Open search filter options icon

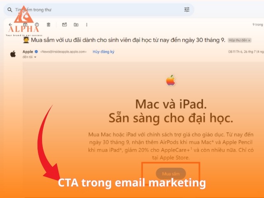tap(187, 9)
